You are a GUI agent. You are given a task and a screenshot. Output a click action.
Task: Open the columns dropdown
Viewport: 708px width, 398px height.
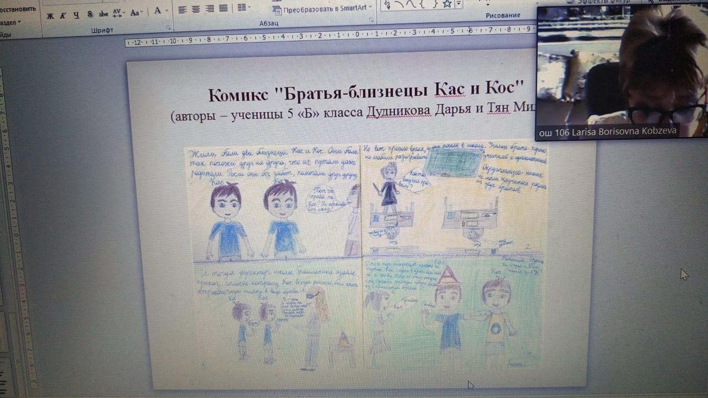[243, 7]
